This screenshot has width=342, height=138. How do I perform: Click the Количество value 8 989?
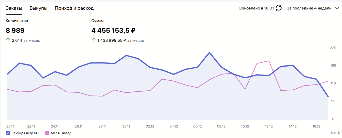(x=15, y=31)
